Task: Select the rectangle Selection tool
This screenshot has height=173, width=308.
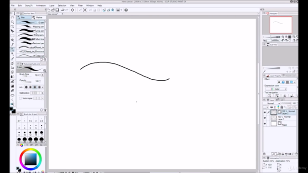Action: (13, 36)
